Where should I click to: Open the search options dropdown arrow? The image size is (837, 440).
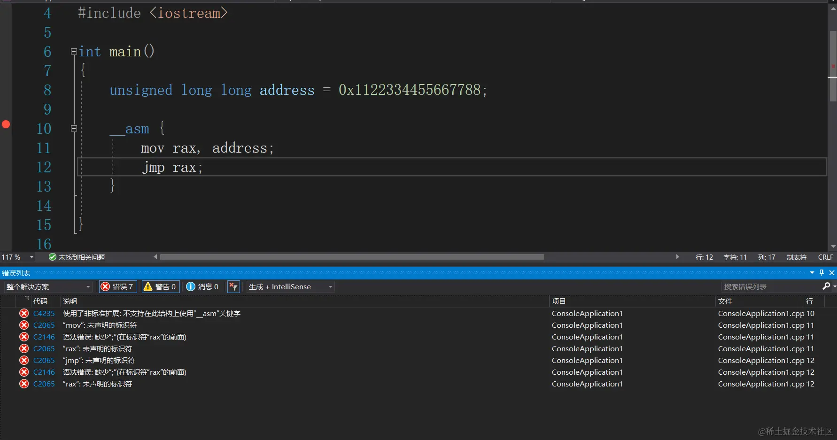[835, 286]
